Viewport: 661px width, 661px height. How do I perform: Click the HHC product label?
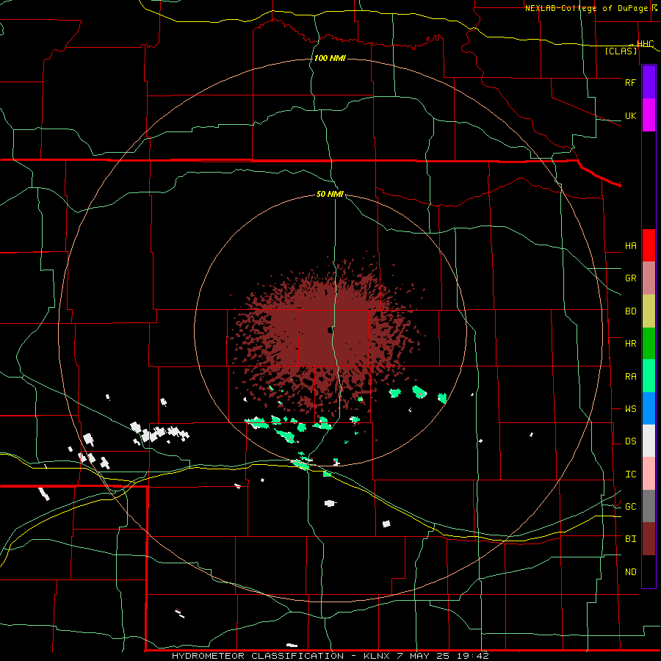point(646,44)
